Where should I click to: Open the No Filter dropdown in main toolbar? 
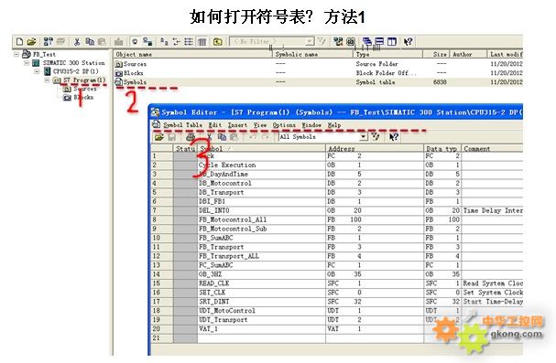(x=310, y=42)
